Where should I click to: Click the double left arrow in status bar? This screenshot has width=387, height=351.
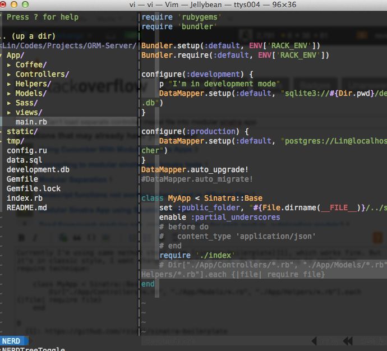[348, 341]
